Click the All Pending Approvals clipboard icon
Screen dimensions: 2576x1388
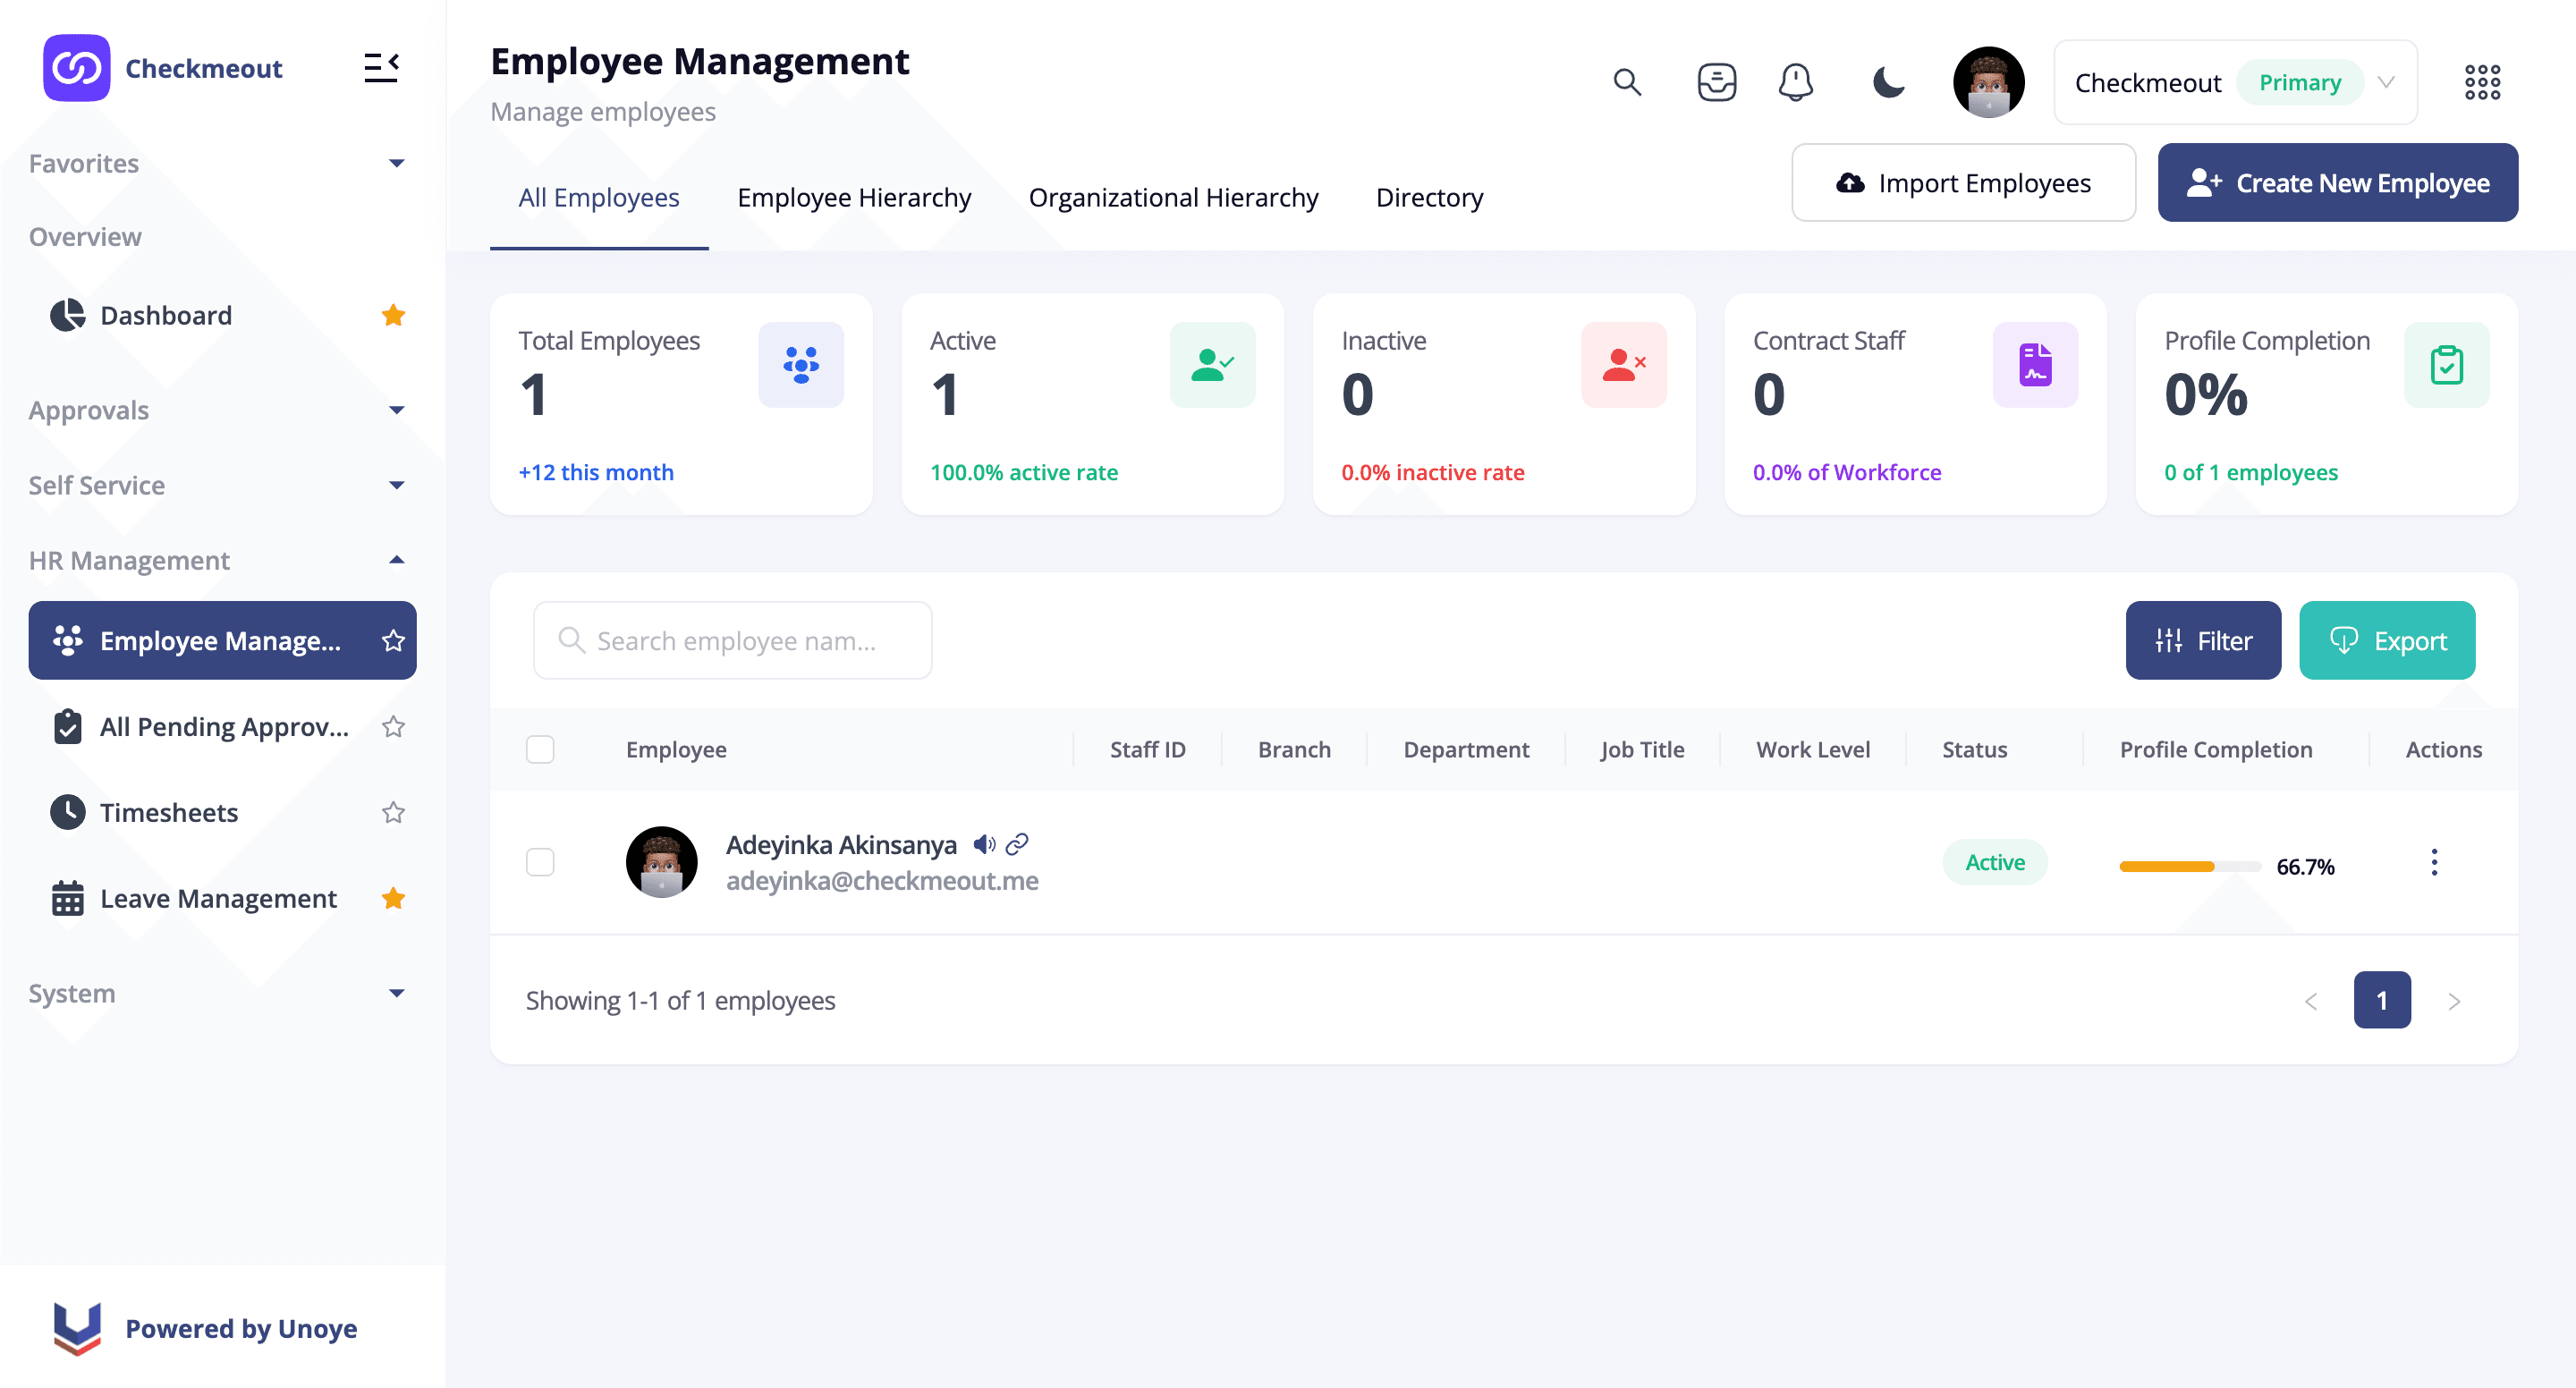coord(67,727)
